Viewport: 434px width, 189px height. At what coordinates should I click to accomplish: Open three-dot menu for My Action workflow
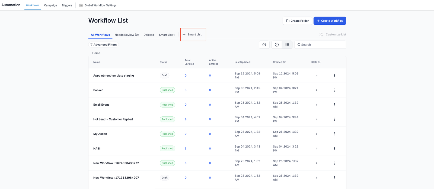334,134
